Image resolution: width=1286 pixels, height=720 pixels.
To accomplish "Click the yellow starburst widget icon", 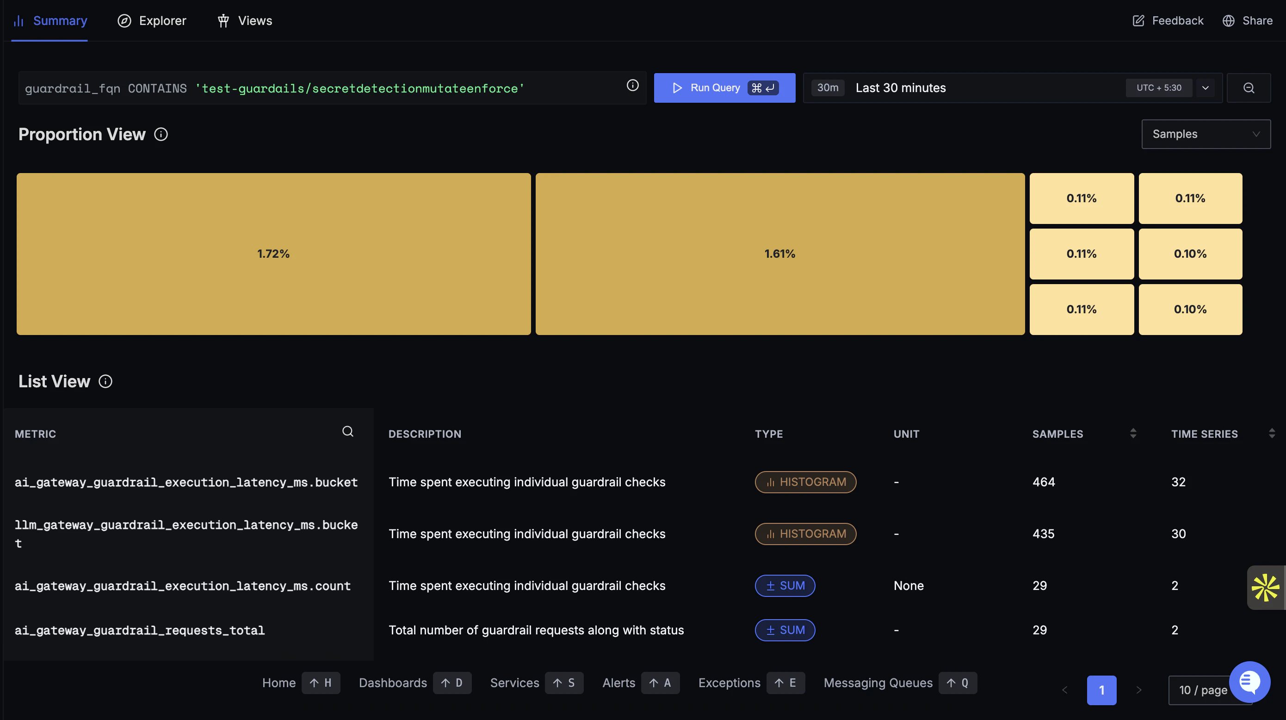I will [x=1266, y=587].
